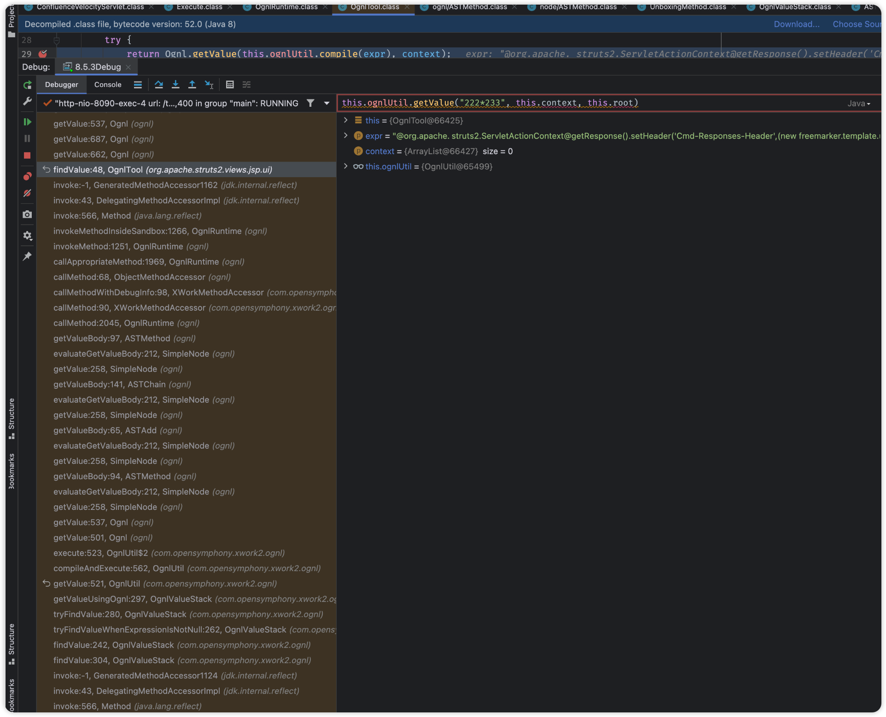886x717 pixels.
Task: Open the Evaluate Expression calculator icon
Action: pyautogui.click(x=230, y=85)
